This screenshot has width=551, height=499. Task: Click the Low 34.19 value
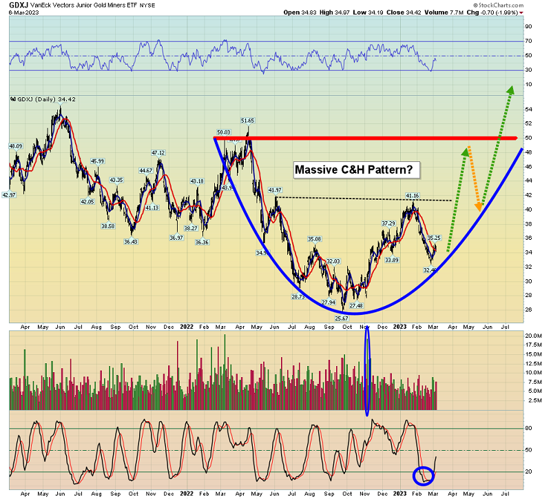(x=368, y=12)
